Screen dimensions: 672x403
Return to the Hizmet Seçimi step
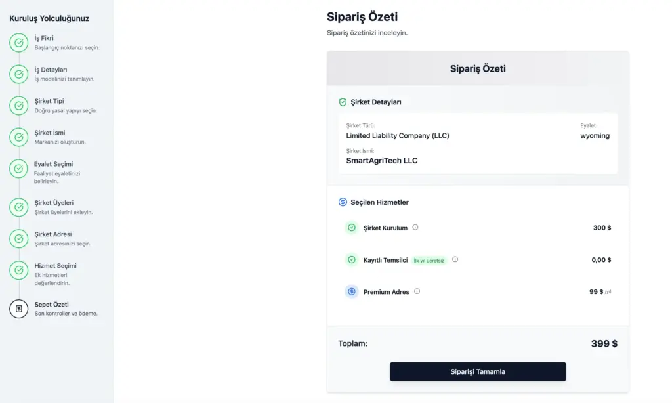tap(56, 274)
